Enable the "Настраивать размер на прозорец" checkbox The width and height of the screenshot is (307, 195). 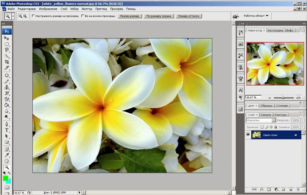pos(33,16)
